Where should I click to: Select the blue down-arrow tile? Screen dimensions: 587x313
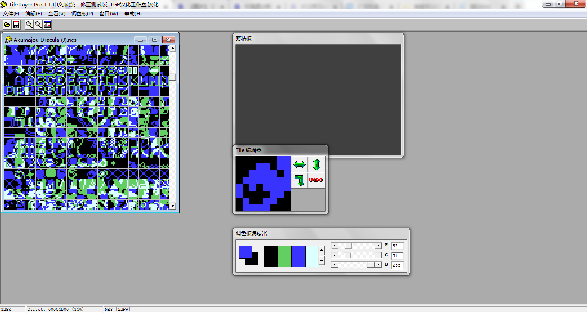pos(9,70)
